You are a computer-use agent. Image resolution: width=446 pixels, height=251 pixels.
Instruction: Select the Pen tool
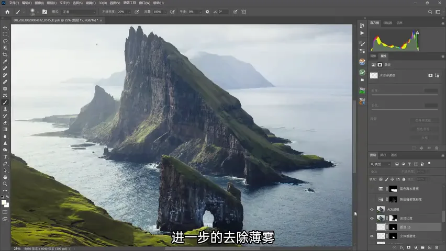coord(5,164)
